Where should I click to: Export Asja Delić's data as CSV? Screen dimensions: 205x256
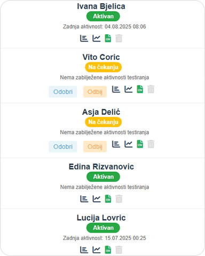pyautogui.click(x=140, y=144)
